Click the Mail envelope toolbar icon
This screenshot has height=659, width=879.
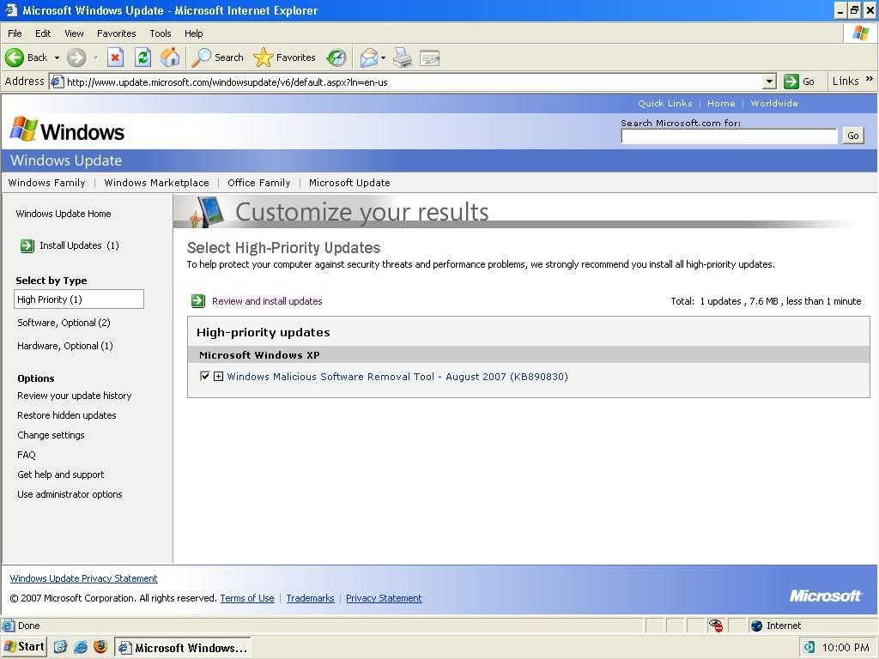(369, 57)
